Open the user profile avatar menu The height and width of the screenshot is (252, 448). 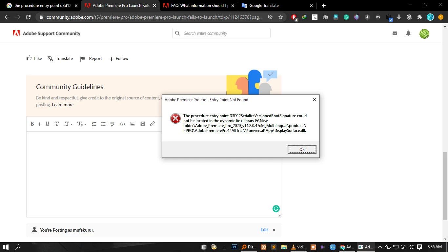[x=424, y=33]
